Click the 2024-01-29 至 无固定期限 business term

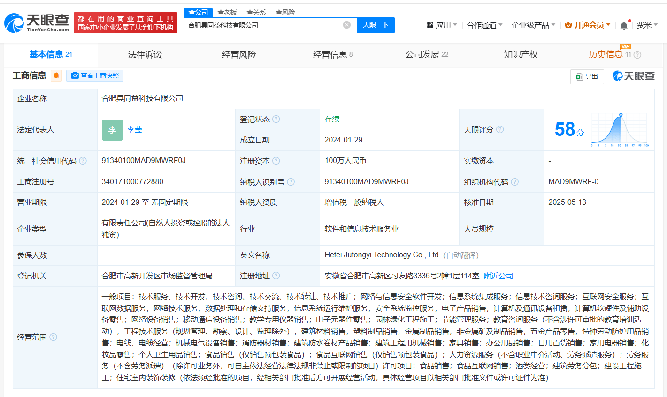[145, 202]
